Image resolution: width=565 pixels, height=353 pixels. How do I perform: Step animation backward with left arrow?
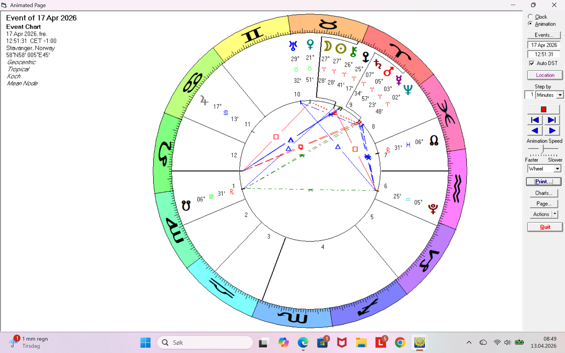tap(535, 131)
